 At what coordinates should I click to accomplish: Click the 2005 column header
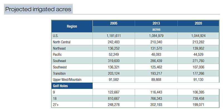pos(114,23)
